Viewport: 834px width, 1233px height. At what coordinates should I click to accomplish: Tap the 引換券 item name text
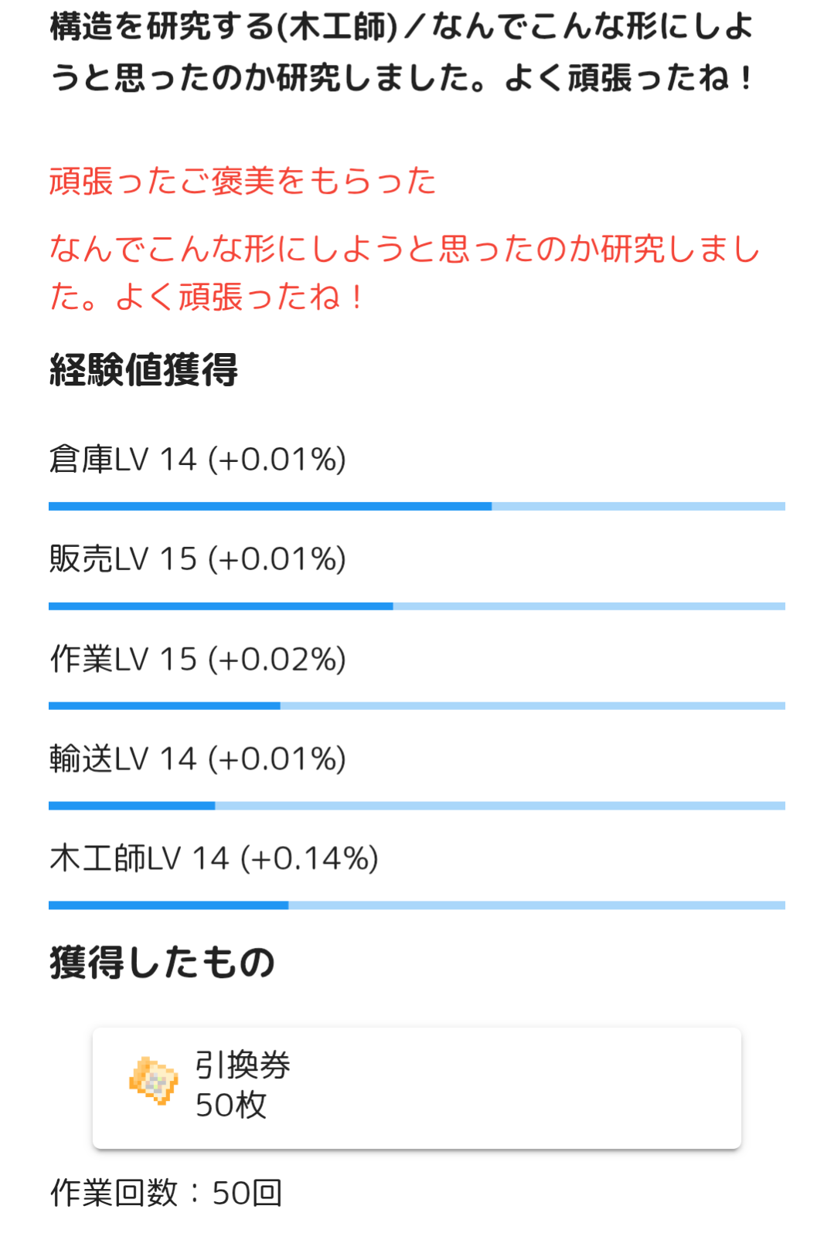(x=242, y=1065)
